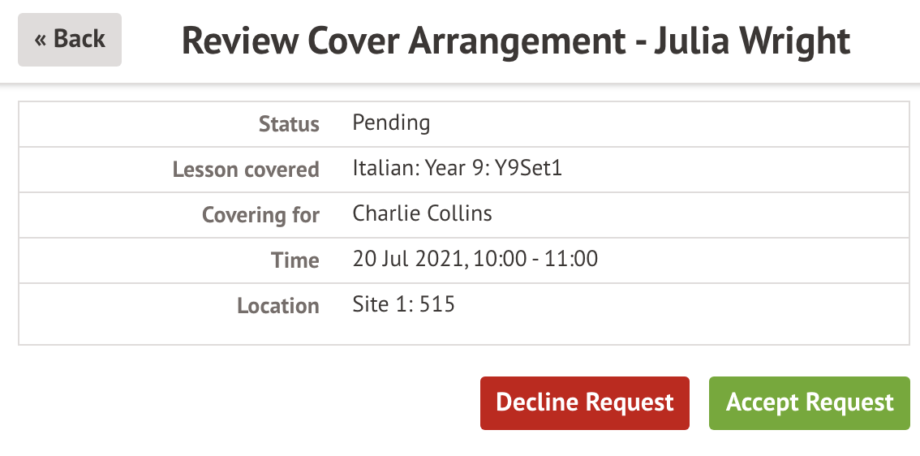Screen dimensions: 920x456
Task: Click the Covering for label
Action: click(260, 215)
